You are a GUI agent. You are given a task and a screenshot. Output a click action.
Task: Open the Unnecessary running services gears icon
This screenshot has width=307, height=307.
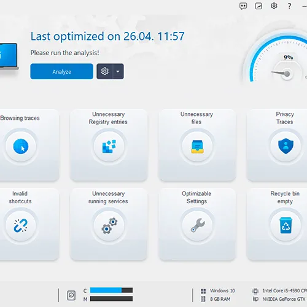click(x=109, y=225)
